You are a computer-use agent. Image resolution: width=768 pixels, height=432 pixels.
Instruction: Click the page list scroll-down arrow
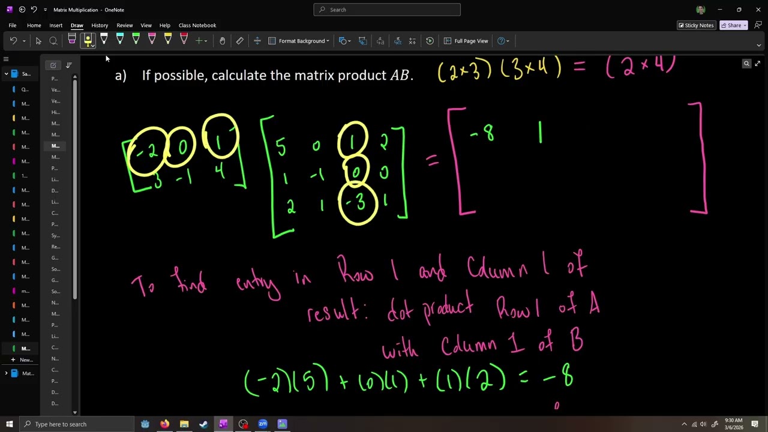[x=75, y=412]
